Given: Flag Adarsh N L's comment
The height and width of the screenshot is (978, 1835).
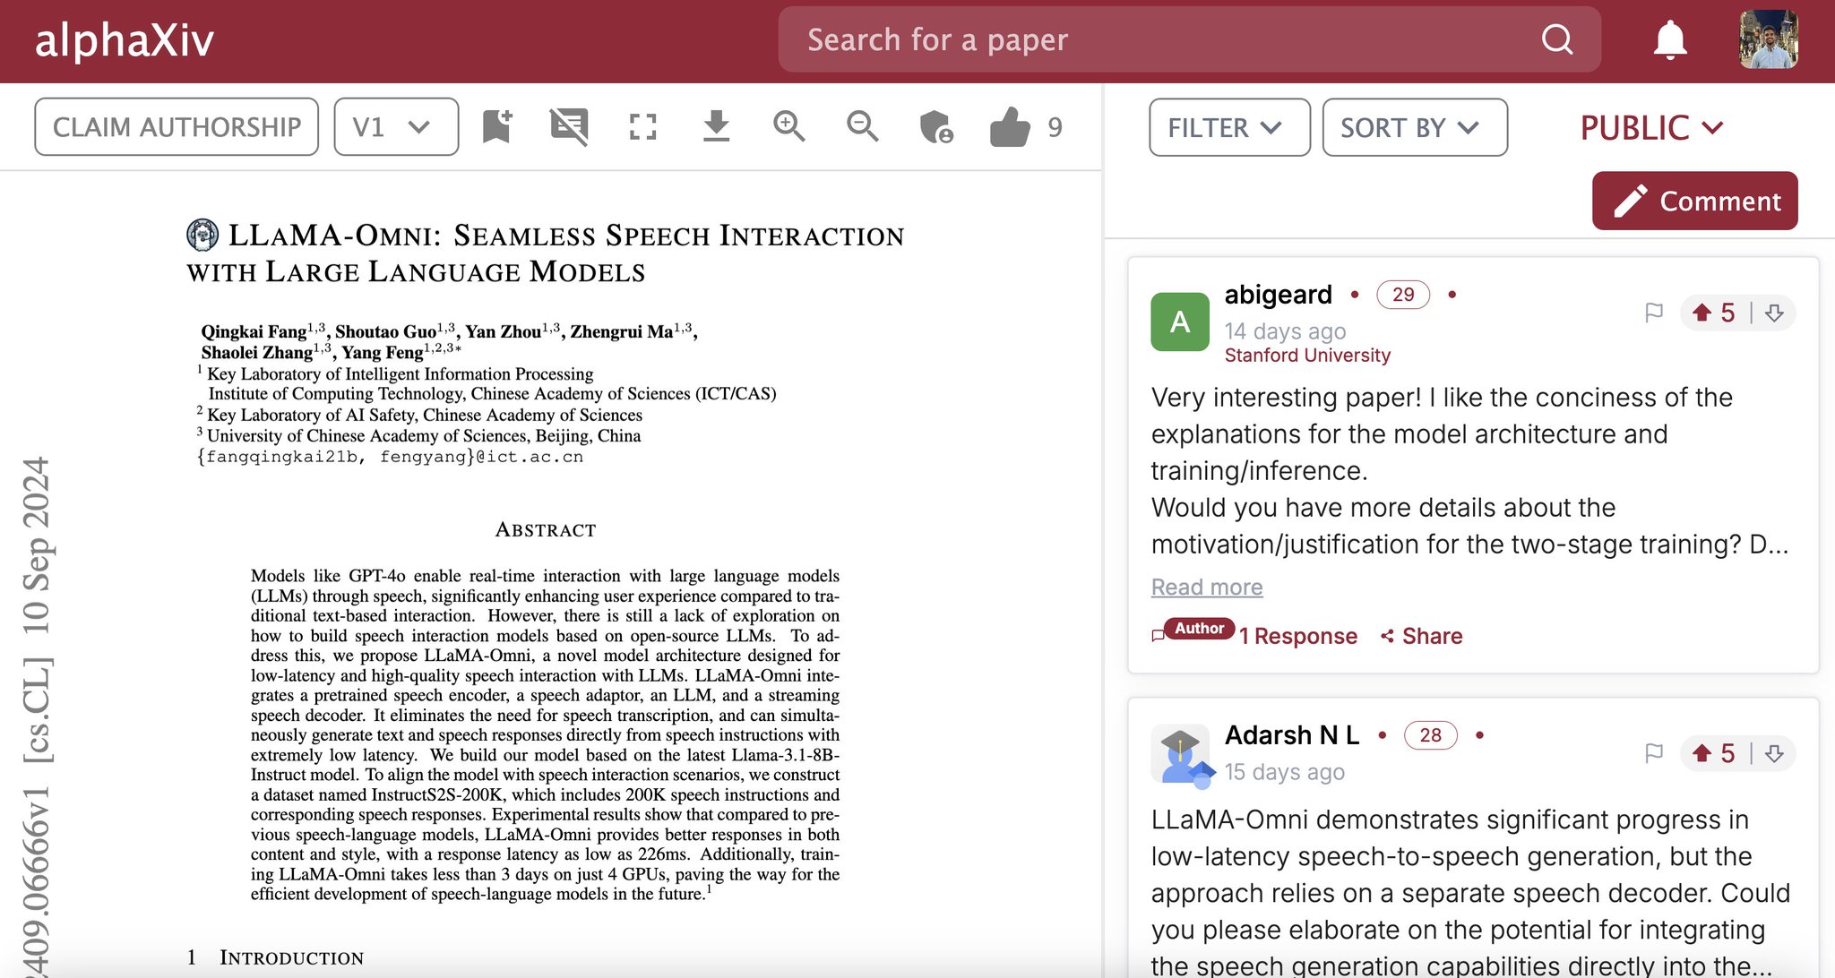Looking at the screenshot, I should click(1654, 753).
